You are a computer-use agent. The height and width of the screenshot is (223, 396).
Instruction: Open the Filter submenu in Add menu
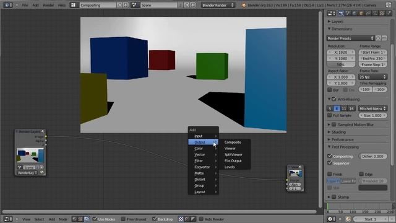coord(204,161)
